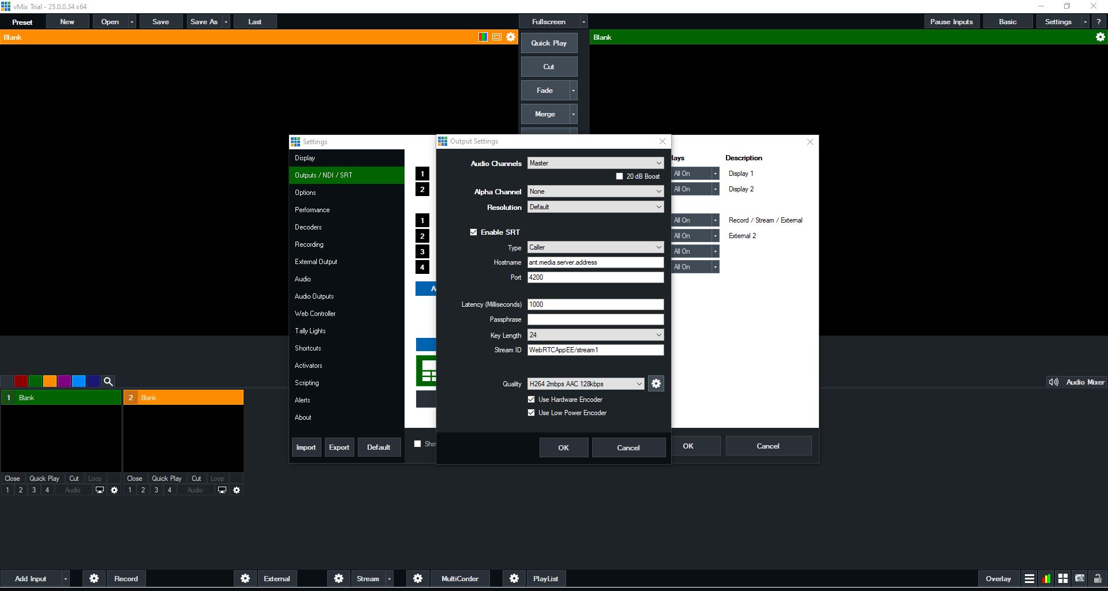Close the Settings window

(x=810, y=142)
